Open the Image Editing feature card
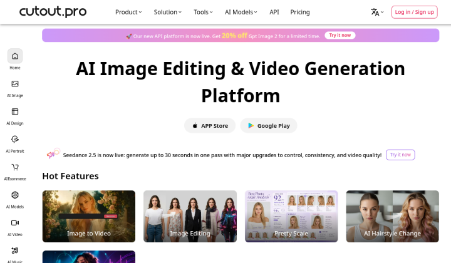Image resolution: width=451 pixels, height=263 pixels. pyautogui.click(x=190, y=216)
